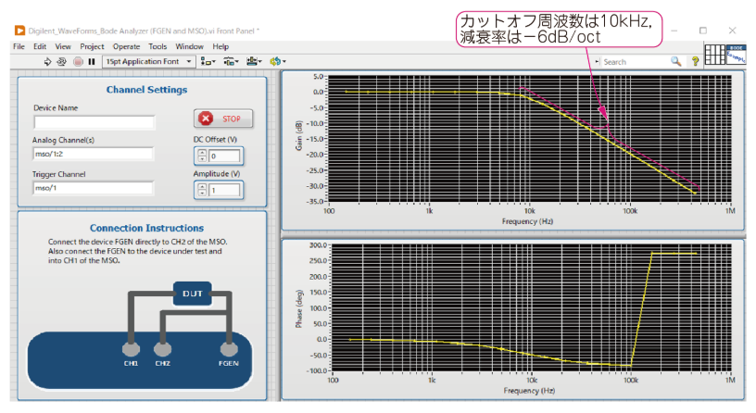
Task: Open the Resize Objects tool
Action: [253, 62]
